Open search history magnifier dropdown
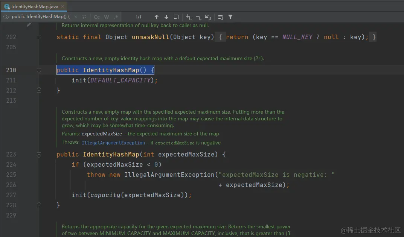Viewport: 404px width, 237px height. coord(6,17)
